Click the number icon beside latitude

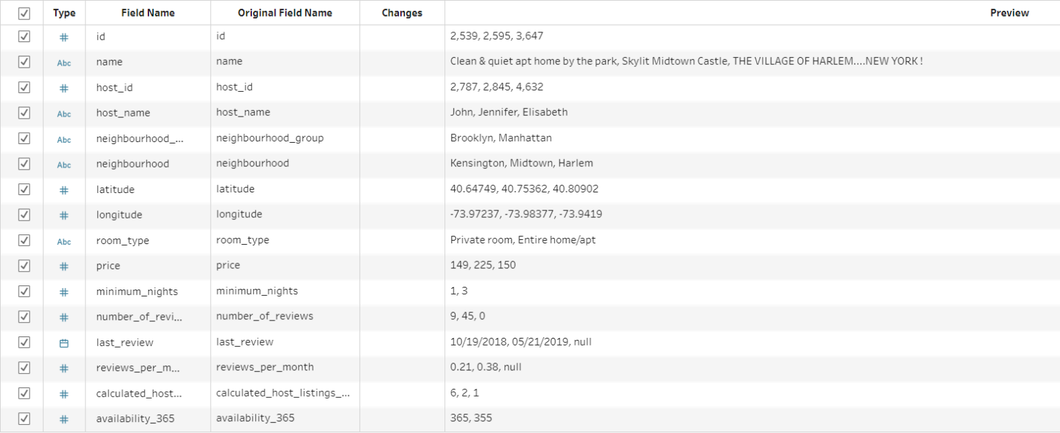click(64, 190)
